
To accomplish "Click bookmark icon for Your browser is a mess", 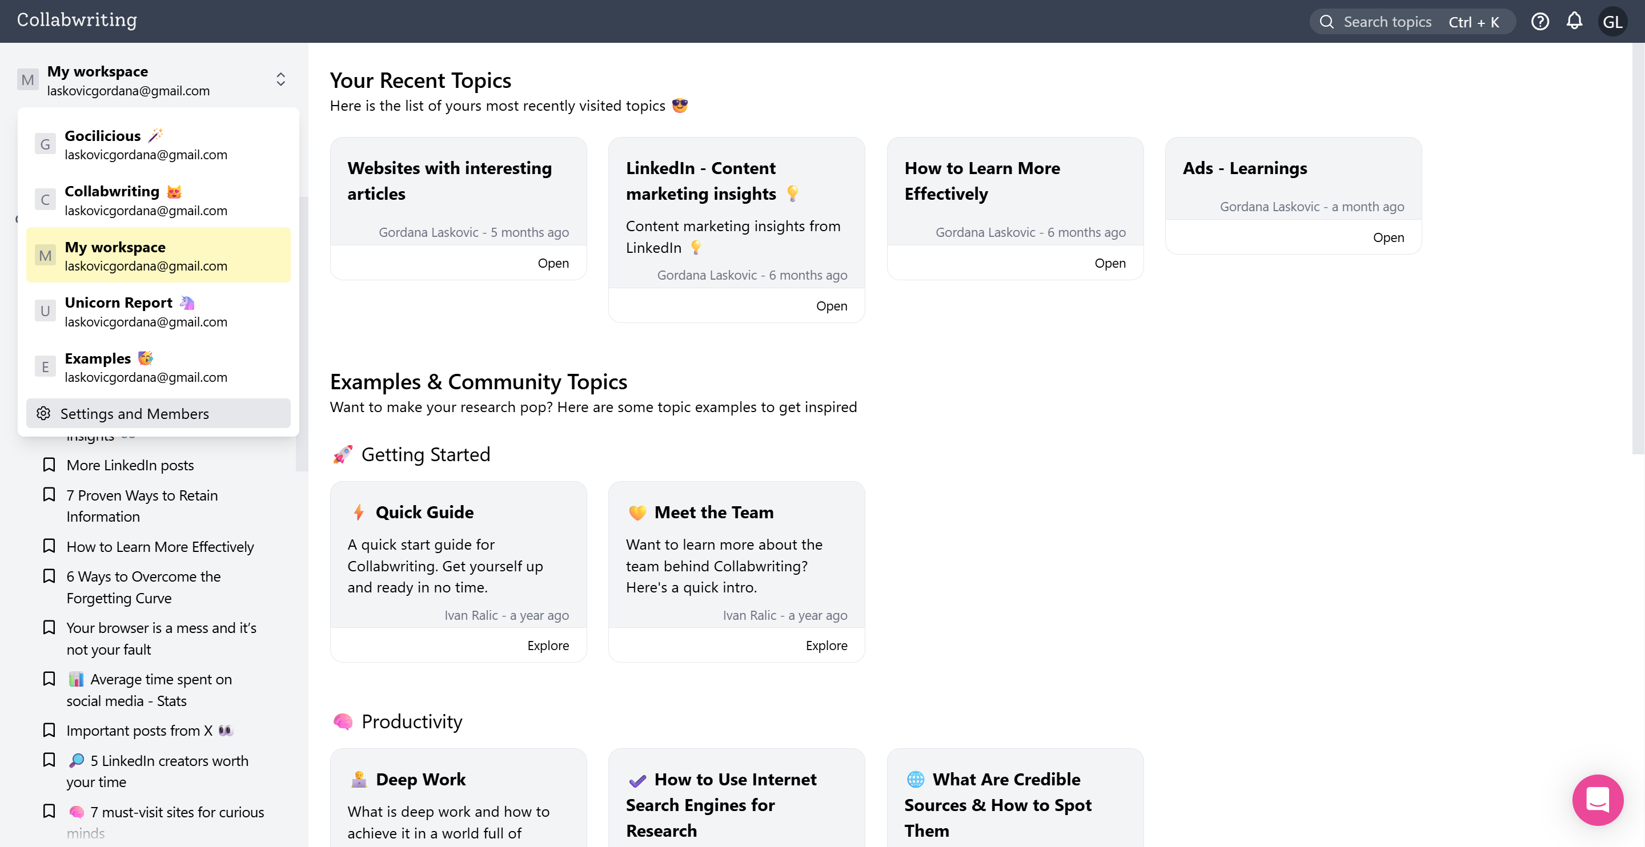I will 49,627.
